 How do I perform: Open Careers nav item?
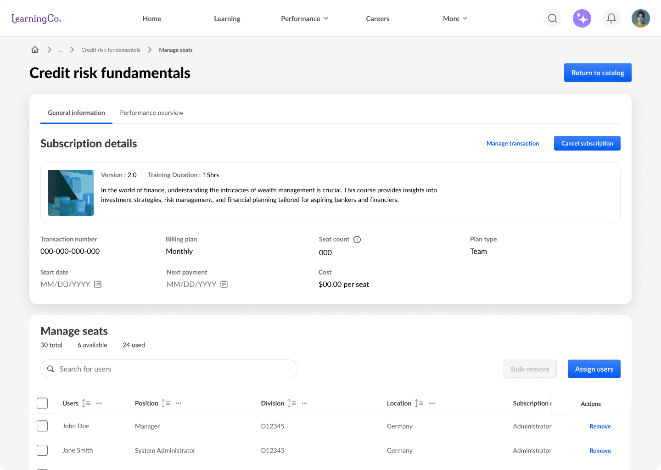378,18
